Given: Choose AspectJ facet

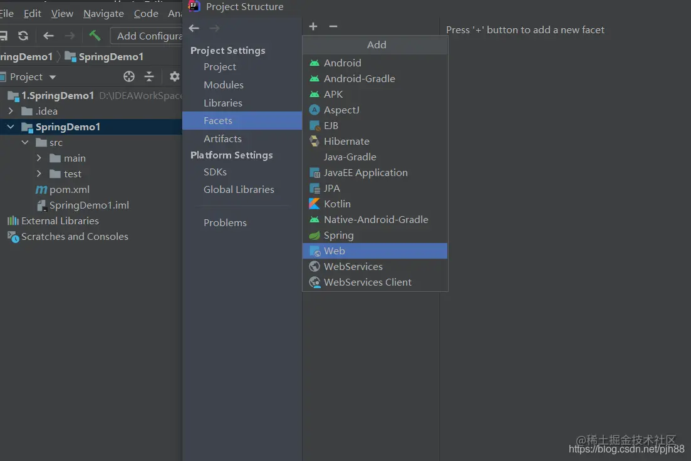Looking at the screenshot, I should pyautogui.click(x=375, y=110).
